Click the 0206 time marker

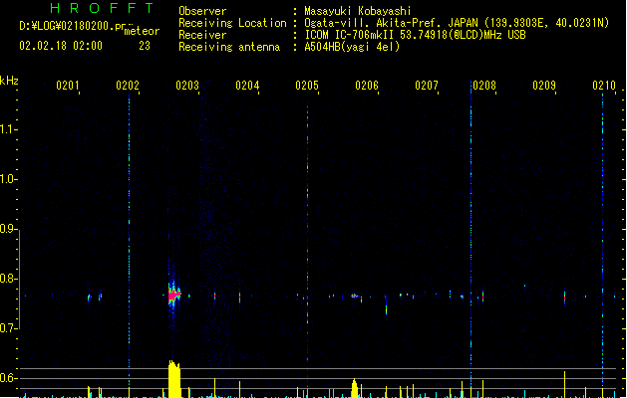point(367,86)
